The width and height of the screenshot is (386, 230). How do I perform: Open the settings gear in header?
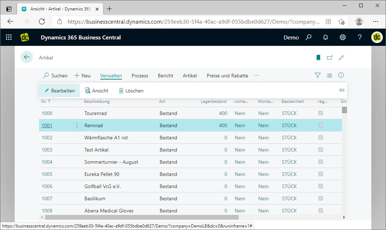point(343,37)
